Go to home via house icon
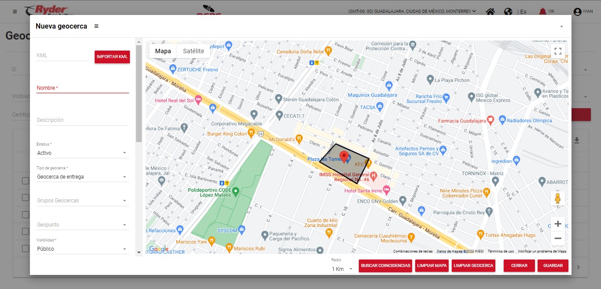601x289 pixels. click(490, 12)
